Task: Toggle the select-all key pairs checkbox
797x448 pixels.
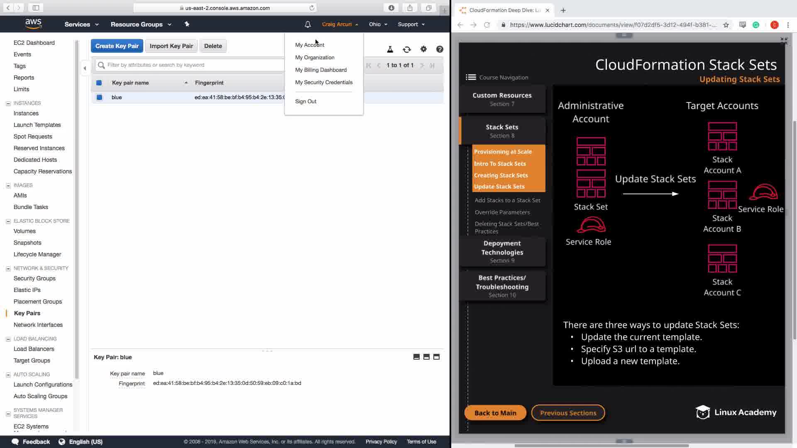Action: point(99,83)
